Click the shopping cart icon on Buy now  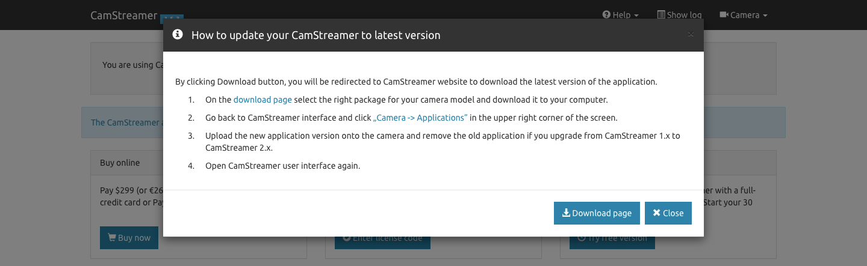tap(111, 238)
